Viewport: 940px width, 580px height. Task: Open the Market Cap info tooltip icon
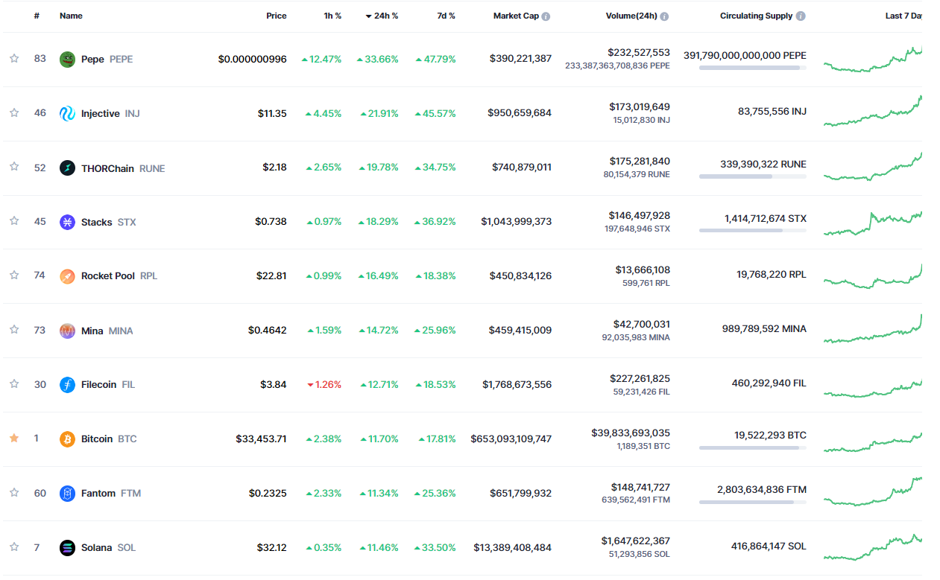546,16
